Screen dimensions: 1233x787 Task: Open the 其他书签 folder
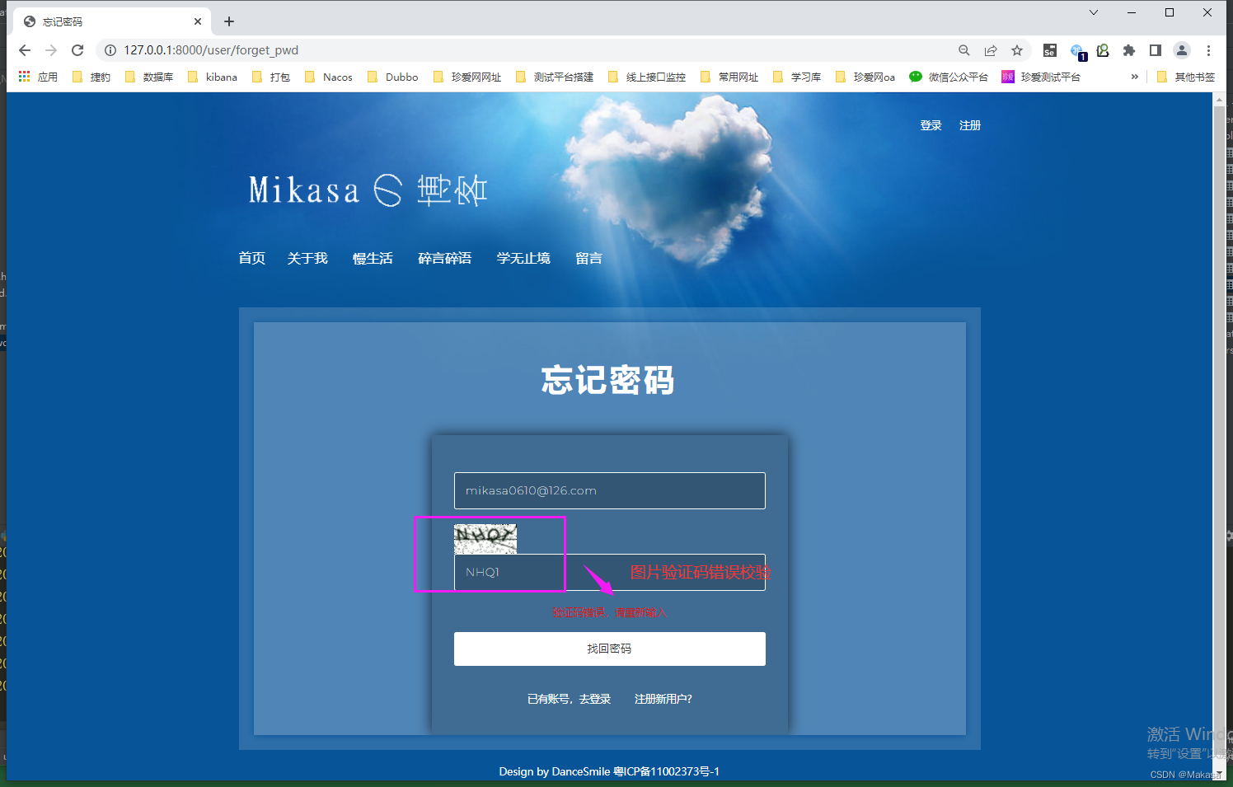(x=1186, y=77)
